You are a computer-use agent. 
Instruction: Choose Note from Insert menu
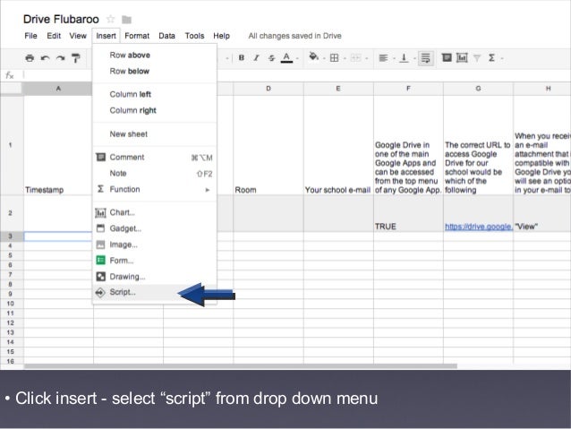[x=155, y=173]
